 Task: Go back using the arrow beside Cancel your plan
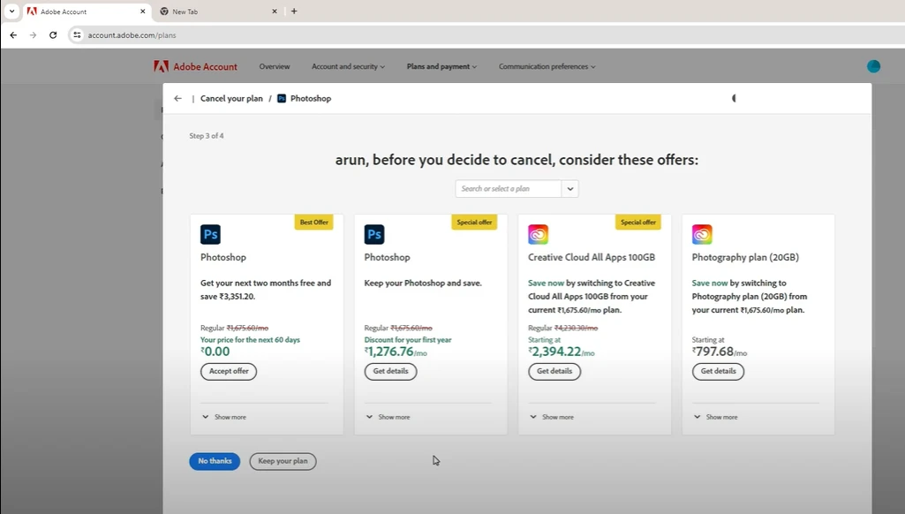point(177,98)
